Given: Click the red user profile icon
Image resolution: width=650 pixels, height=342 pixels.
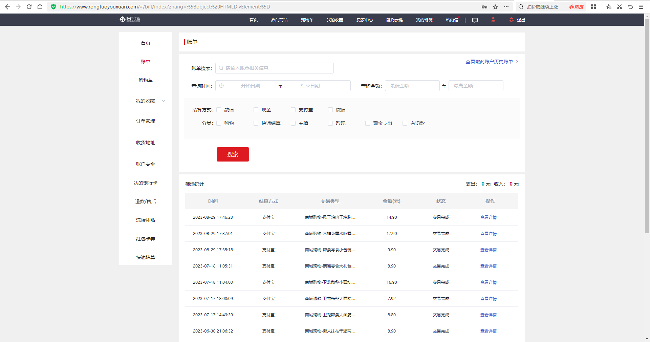Looking at the screenshot, I should (493, 20).
